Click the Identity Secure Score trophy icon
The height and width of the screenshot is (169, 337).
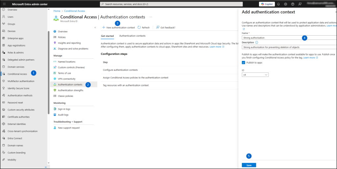pos(3,88)
